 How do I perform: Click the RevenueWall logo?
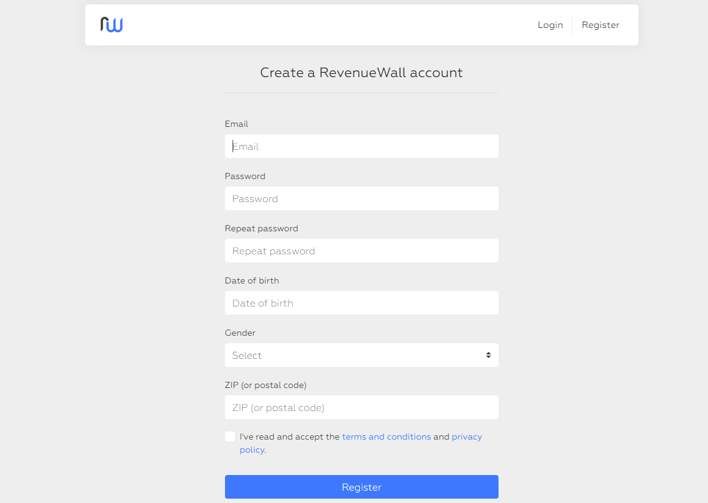111,25
